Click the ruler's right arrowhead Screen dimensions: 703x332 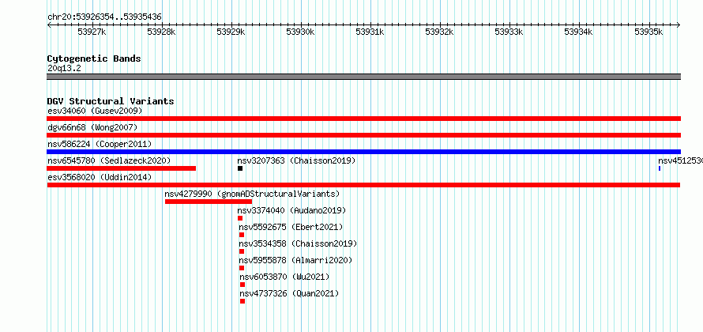click(679, 25)
